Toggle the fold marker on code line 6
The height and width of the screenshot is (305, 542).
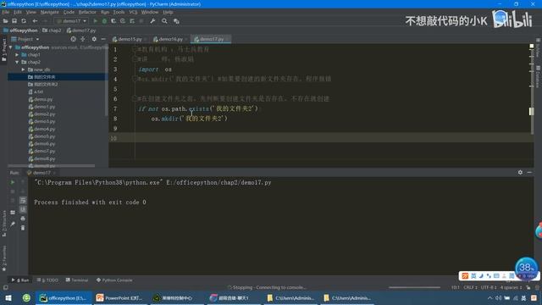pos(135,99)
